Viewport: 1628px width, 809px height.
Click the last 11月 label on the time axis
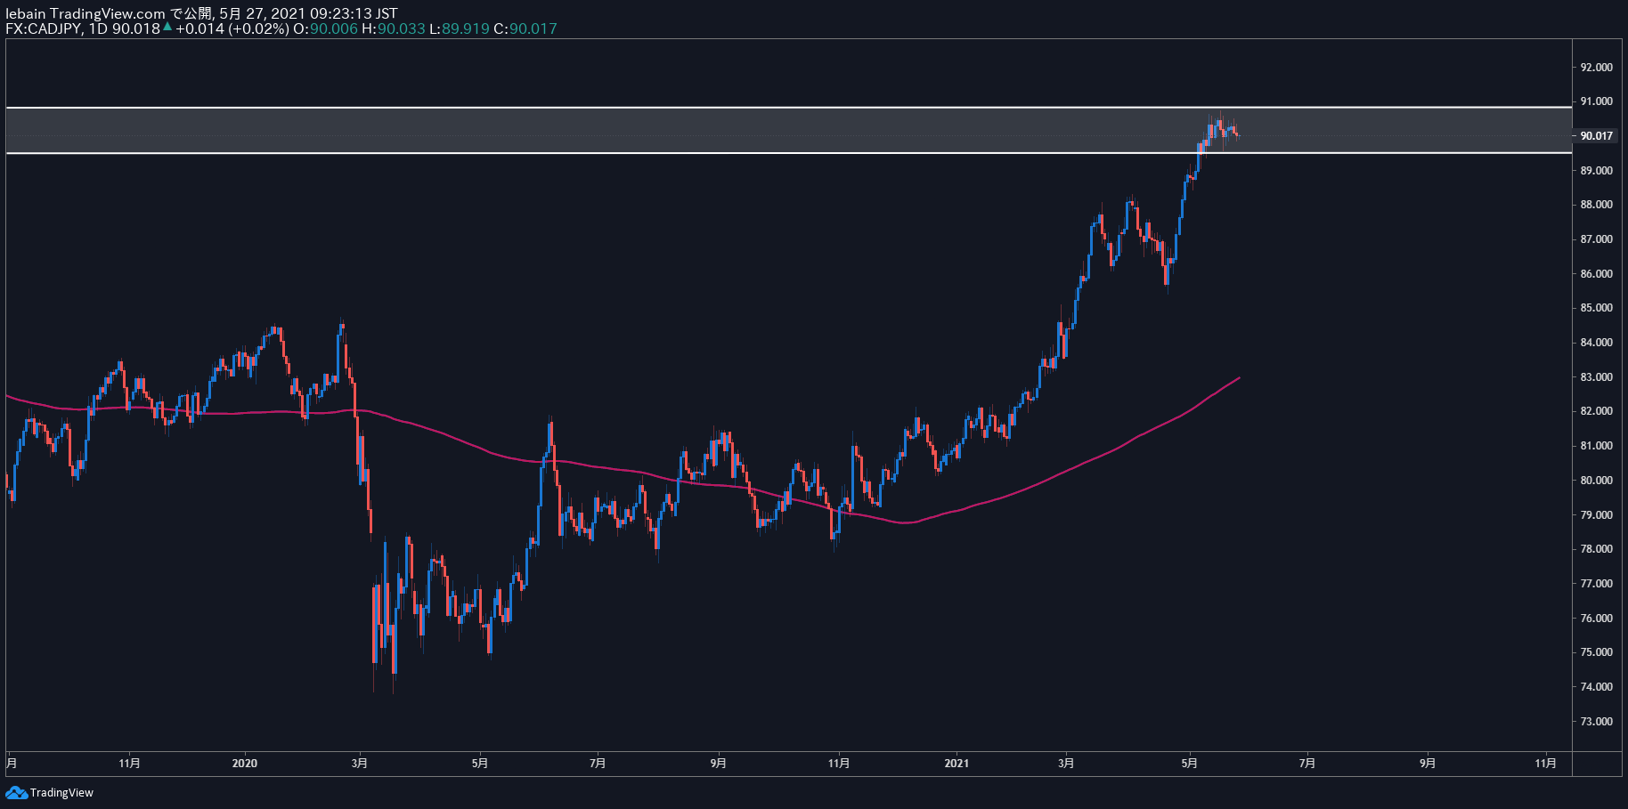point(1546,764)
